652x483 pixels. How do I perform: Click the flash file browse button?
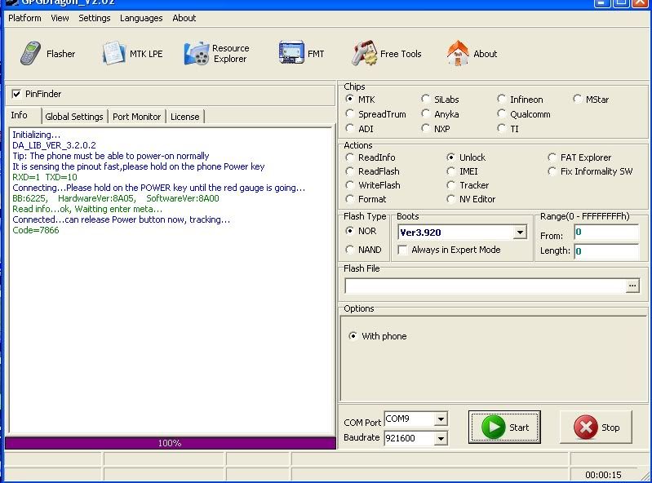click(632, 286)
